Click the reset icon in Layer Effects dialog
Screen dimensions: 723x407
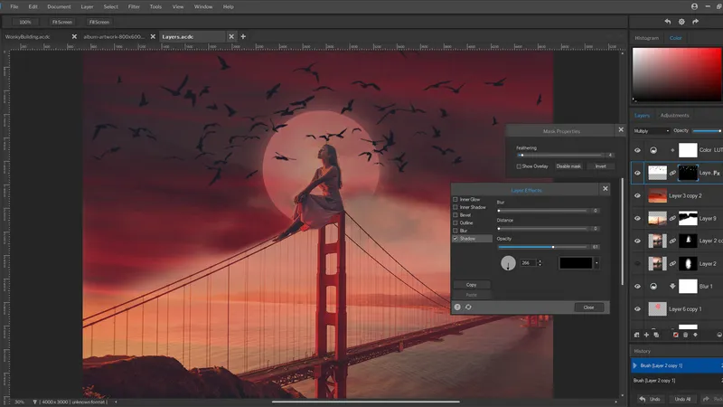pyautogui.click(x=468, y=307)
